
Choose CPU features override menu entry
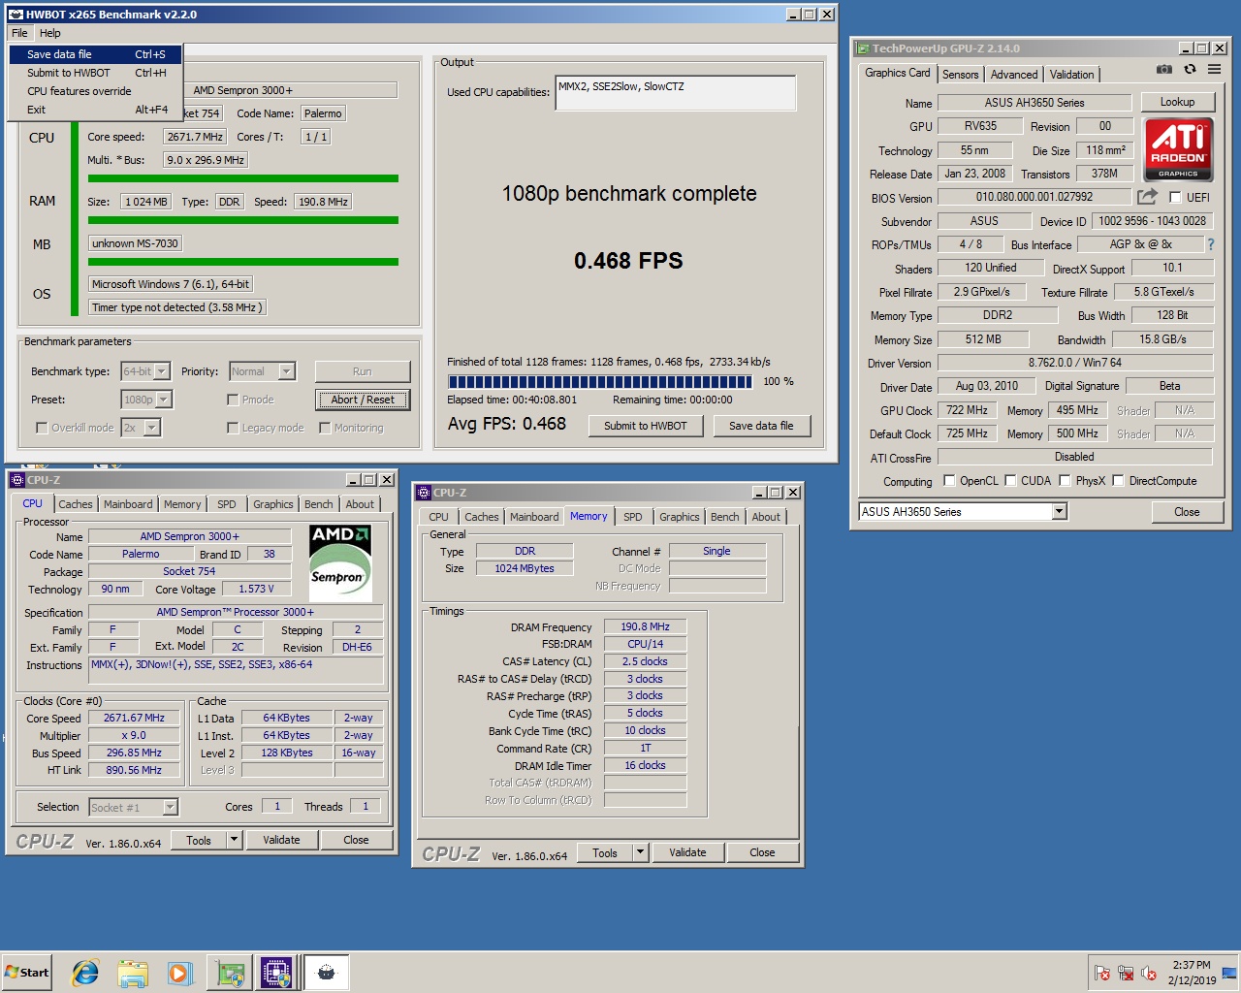(95, 91)
